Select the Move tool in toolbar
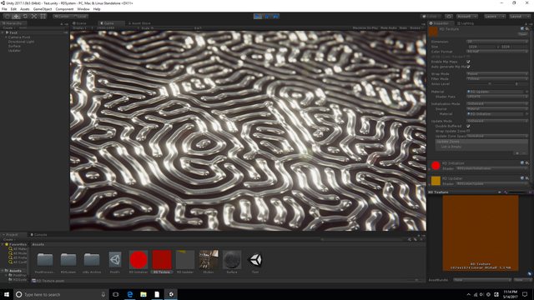534x300 pixels. (x=16, y=17)
